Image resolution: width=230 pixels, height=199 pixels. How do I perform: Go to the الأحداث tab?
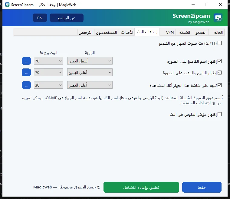tap(127, 32)
